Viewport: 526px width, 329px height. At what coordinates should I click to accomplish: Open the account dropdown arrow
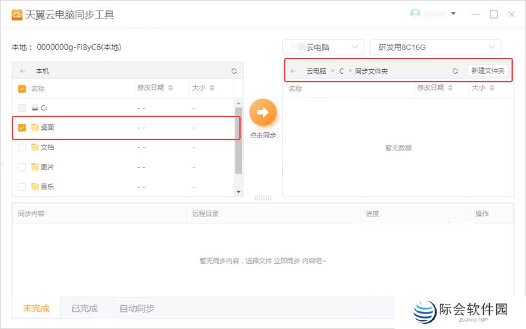pos(453,14)
